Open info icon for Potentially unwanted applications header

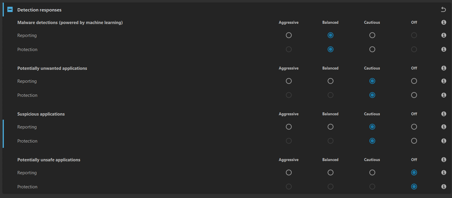click(444, 68)
